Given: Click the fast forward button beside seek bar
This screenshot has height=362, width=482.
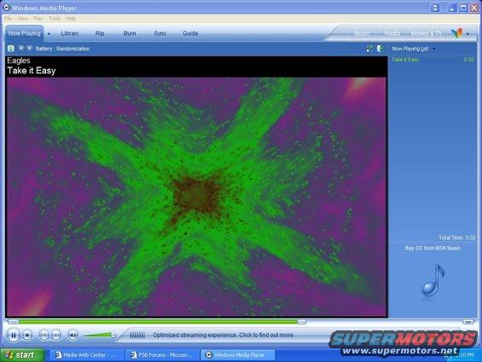Looking at the screenshot, I should click(x=467, y=322).
